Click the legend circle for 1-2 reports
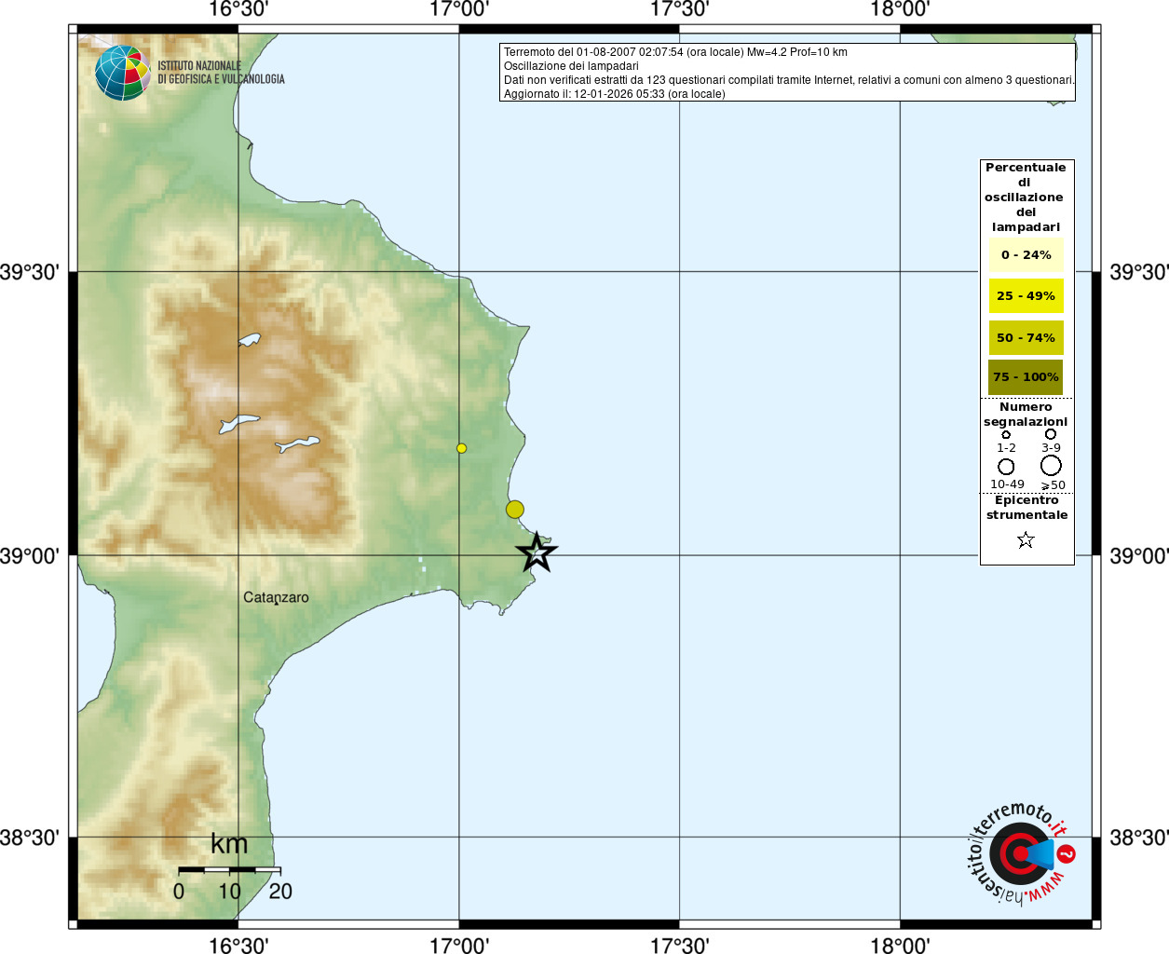This screenshot has width=1169, height=954. click(x=1006, y=435)
